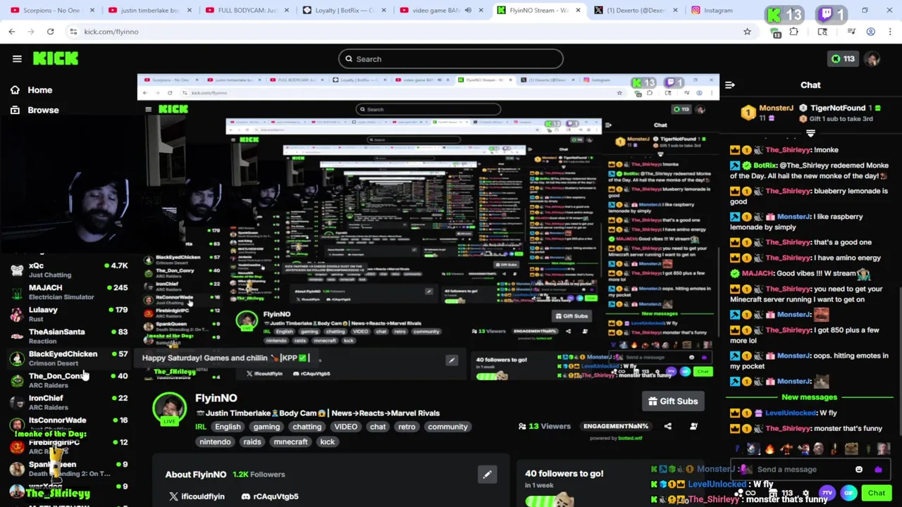
Task: Focus the Kick search box
Action: point(451,59)
